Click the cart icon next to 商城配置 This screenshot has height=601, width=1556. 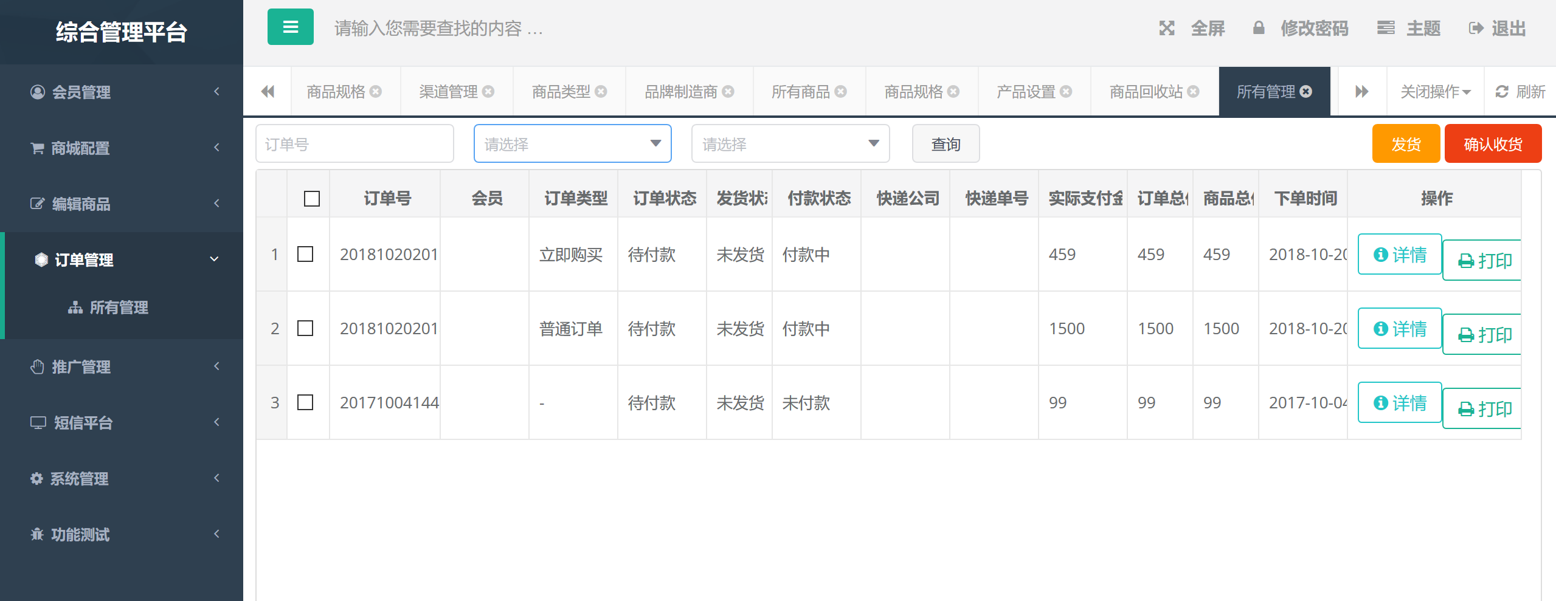[x=36, y=146]
